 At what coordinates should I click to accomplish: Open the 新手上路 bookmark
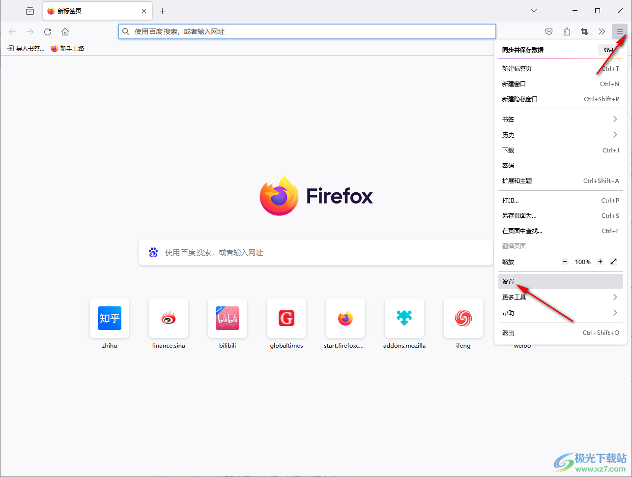(x=67, y=48)
